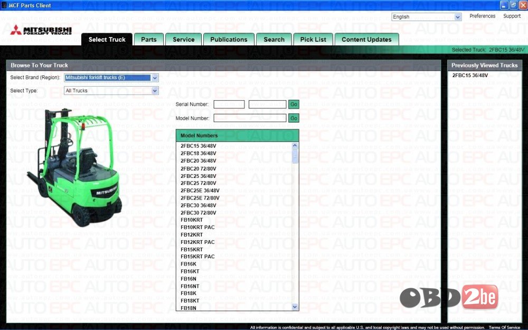The image size is (528, 330).
Task: Go to the Publications tab
Action: tap(229, 40)
